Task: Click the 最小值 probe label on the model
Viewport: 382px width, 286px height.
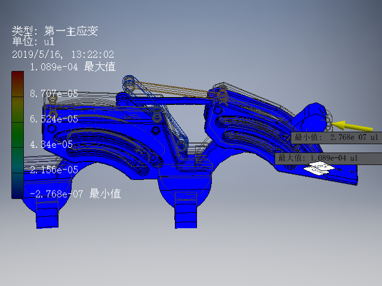Action: click(337, 138)
